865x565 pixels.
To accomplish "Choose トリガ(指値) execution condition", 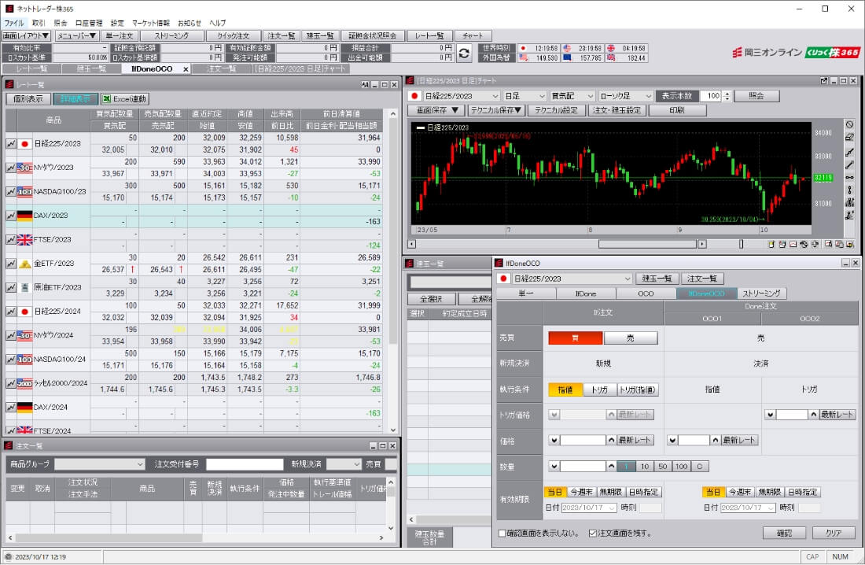I will (x=638, y=390).
